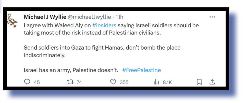The image size is (246, 103).
Task: Click the like count 355
Action: [x=124, y=82]
